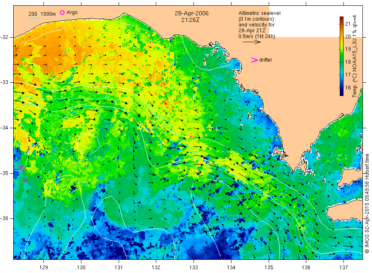This screenshot has width=372, height=273.
Task: Click the colorbar tick value 16
Action: (x=348, y=88)
